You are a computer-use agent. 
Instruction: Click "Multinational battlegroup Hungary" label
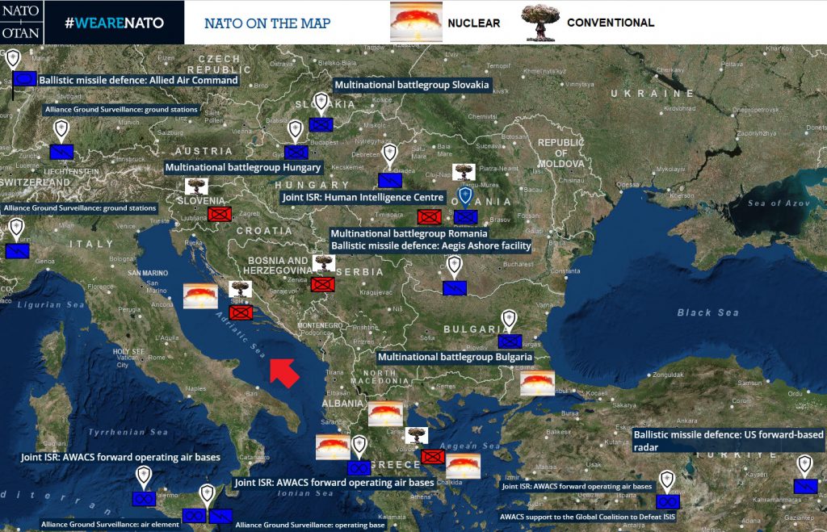(x=243, y=168)
